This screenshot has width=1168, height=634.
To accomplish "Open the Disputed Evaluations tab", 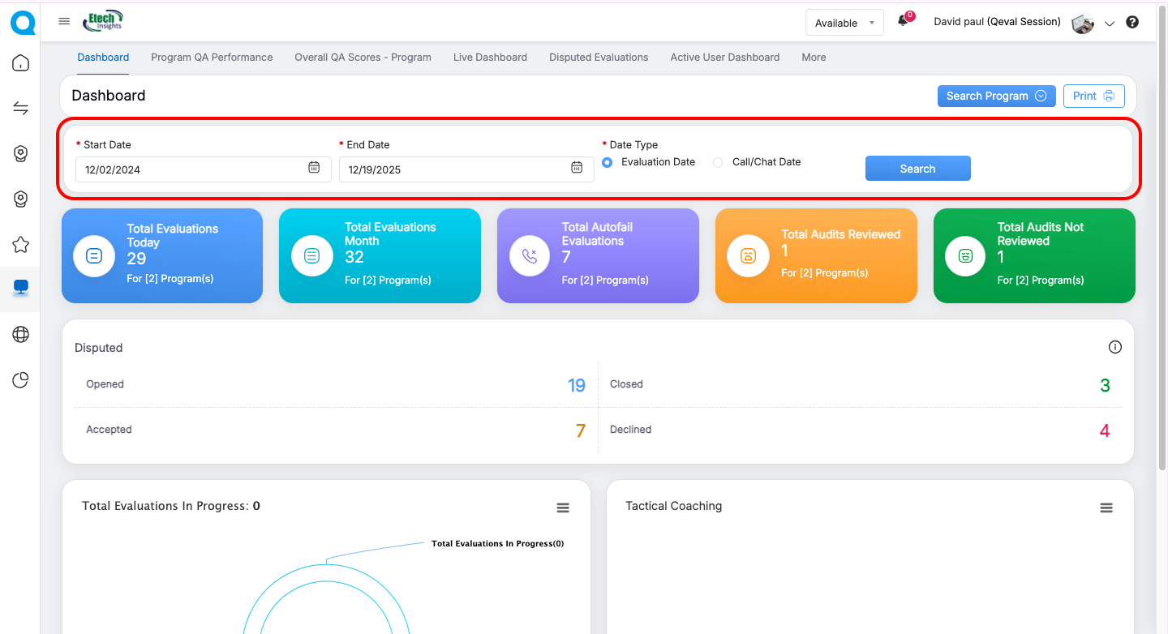I will [x=599, y=58].
